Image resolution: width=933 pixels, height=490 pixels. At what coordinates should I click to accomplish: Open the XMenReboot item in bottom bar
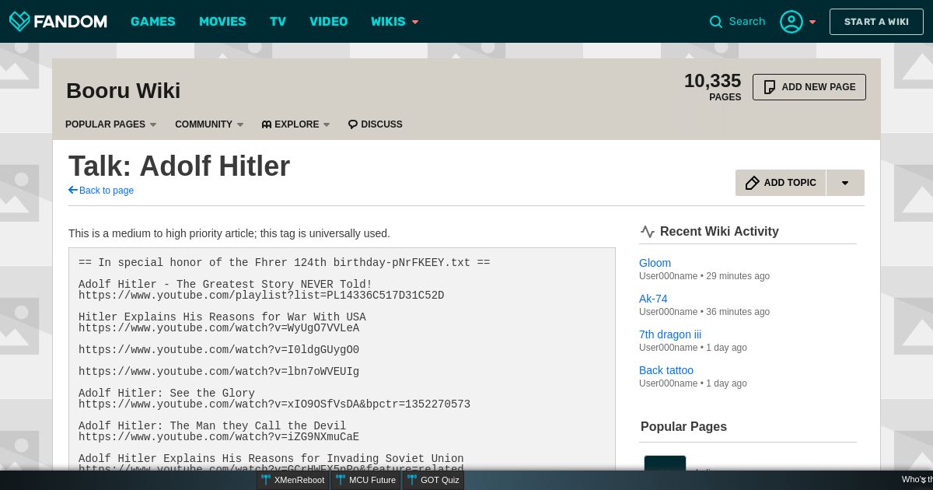293,480
